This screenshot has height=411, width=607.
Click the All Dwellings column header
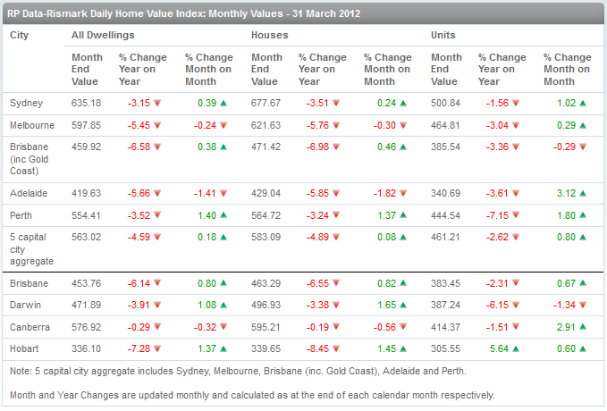tap(103, 35)
